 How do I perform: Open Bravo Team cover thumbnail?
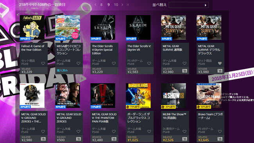click(x=209, y=96)
